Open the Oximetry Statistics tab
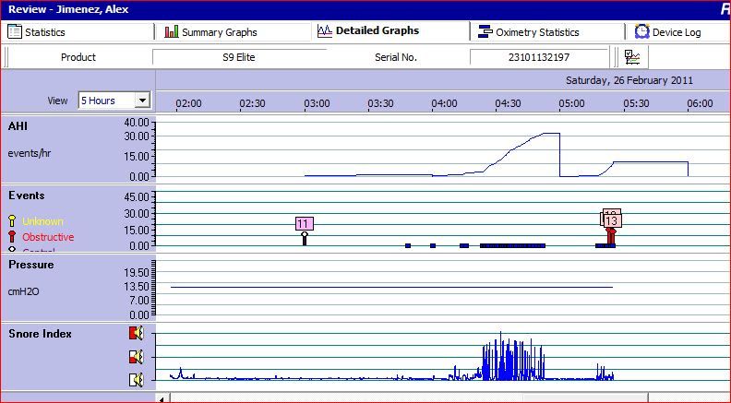Viewport: 731px width, 403px height. [x=547, y=32]
